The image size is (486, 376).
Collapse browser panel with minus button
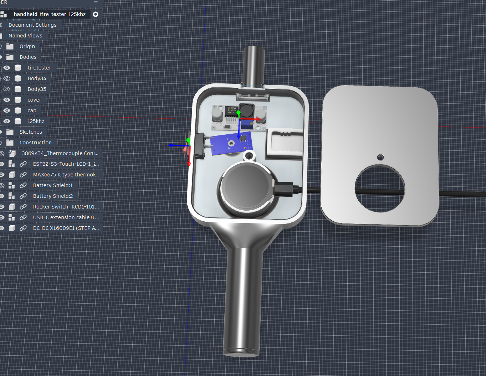[96, 2]
